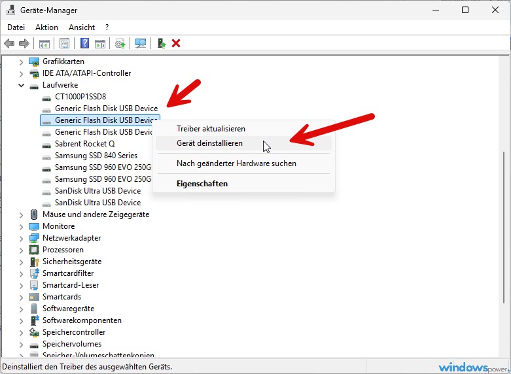511x374 pixels.
Task: Choose Nach geänderter Hardware suchen
Action: tap(243, 163)
